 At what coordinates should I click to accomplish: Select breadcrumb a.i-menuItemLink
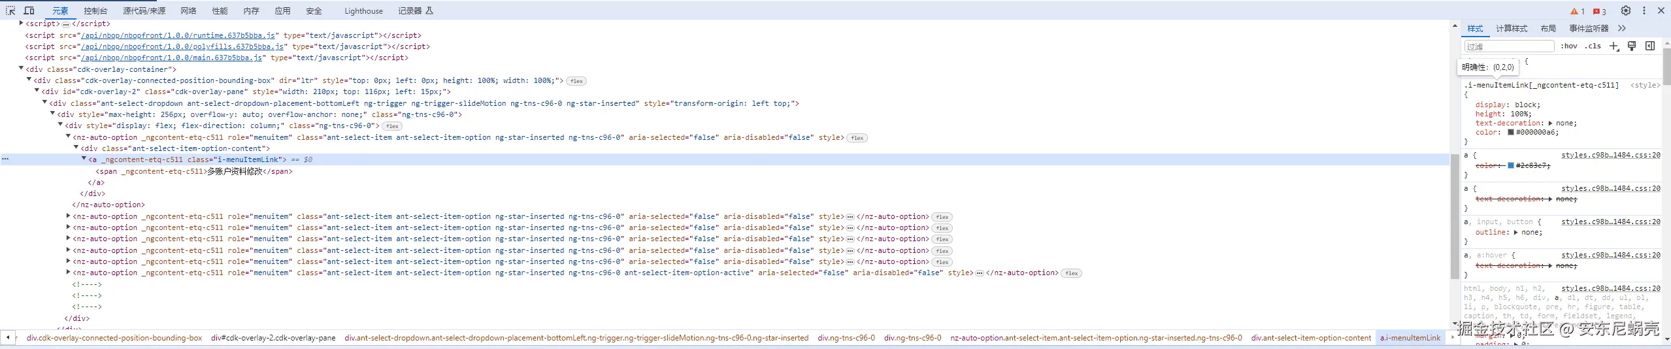1410,338
